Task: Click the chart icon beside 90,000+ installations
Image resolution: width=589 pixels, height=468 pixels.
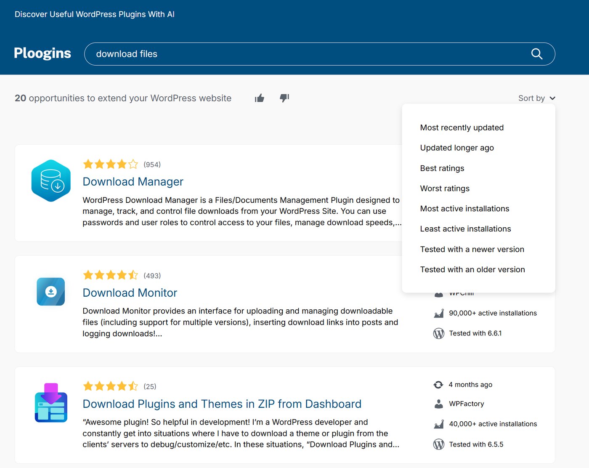Action: (x=438, y=313)
